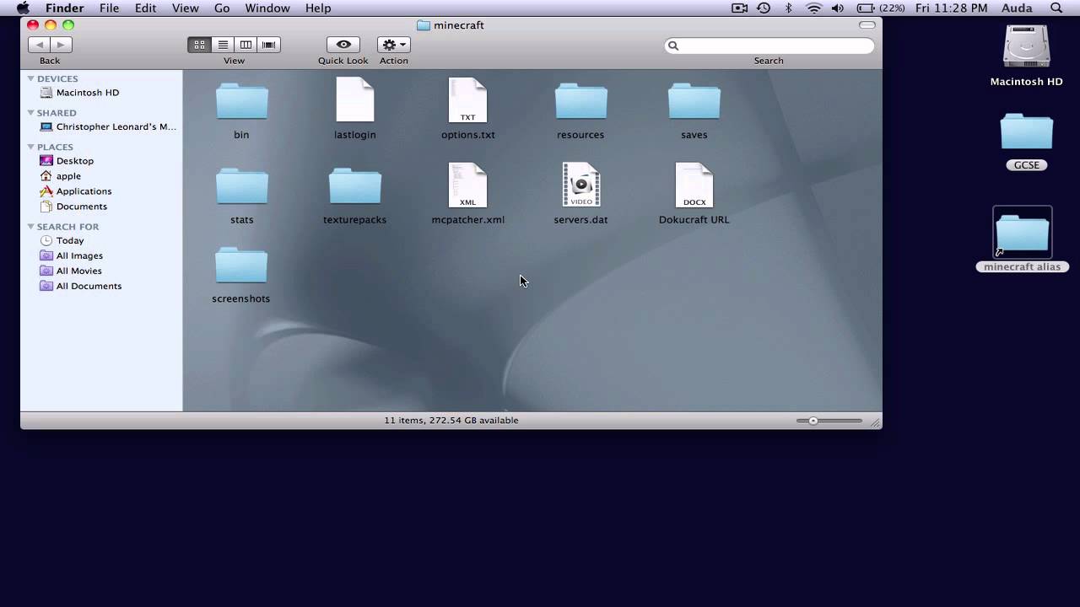Open the Go menu
1080x607 pixels.
222,8
